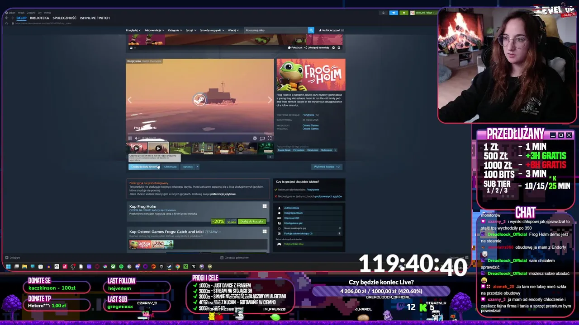Image resolution: width=579 pixels, height=325 pixels.
Task: Open Widok menu in menu bar
Action: click(21, 13)
